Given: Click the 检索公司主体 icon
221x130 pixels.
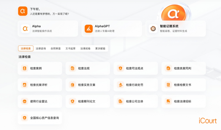Looking at the screenshot, I should click(x=120, y=101).
